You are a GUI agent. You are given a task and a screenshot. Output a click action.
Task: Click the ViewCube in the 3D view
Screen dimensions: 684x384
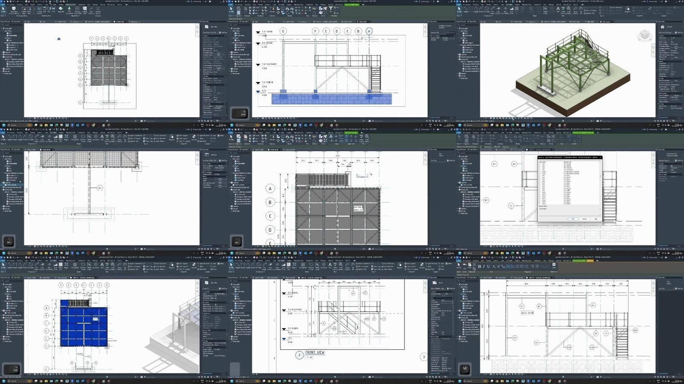click(x=645, y=35)
